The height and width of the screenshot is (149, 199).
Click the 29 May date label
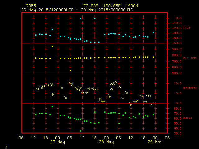click(x=155, y=142)
